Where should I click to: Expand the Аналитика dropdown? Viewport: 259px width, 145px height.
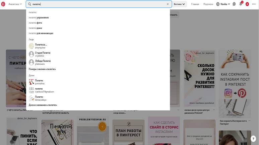click(15, 4)
